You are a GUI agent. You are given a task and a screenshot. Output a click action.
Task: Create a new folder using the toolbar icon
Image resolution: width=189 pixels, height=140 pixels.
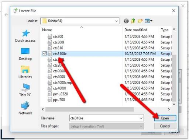[x=140, y=21]
